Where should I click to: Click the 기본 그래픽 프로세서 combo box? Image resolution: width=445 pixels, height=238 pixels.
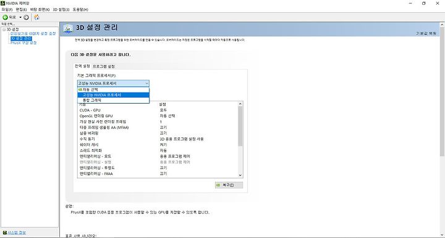pyautogui.click(x=113, y=83)
